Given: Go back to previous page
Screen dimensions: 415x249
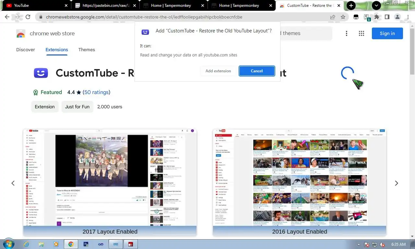Looking at the screenshot, I should (x=7, y=17).
